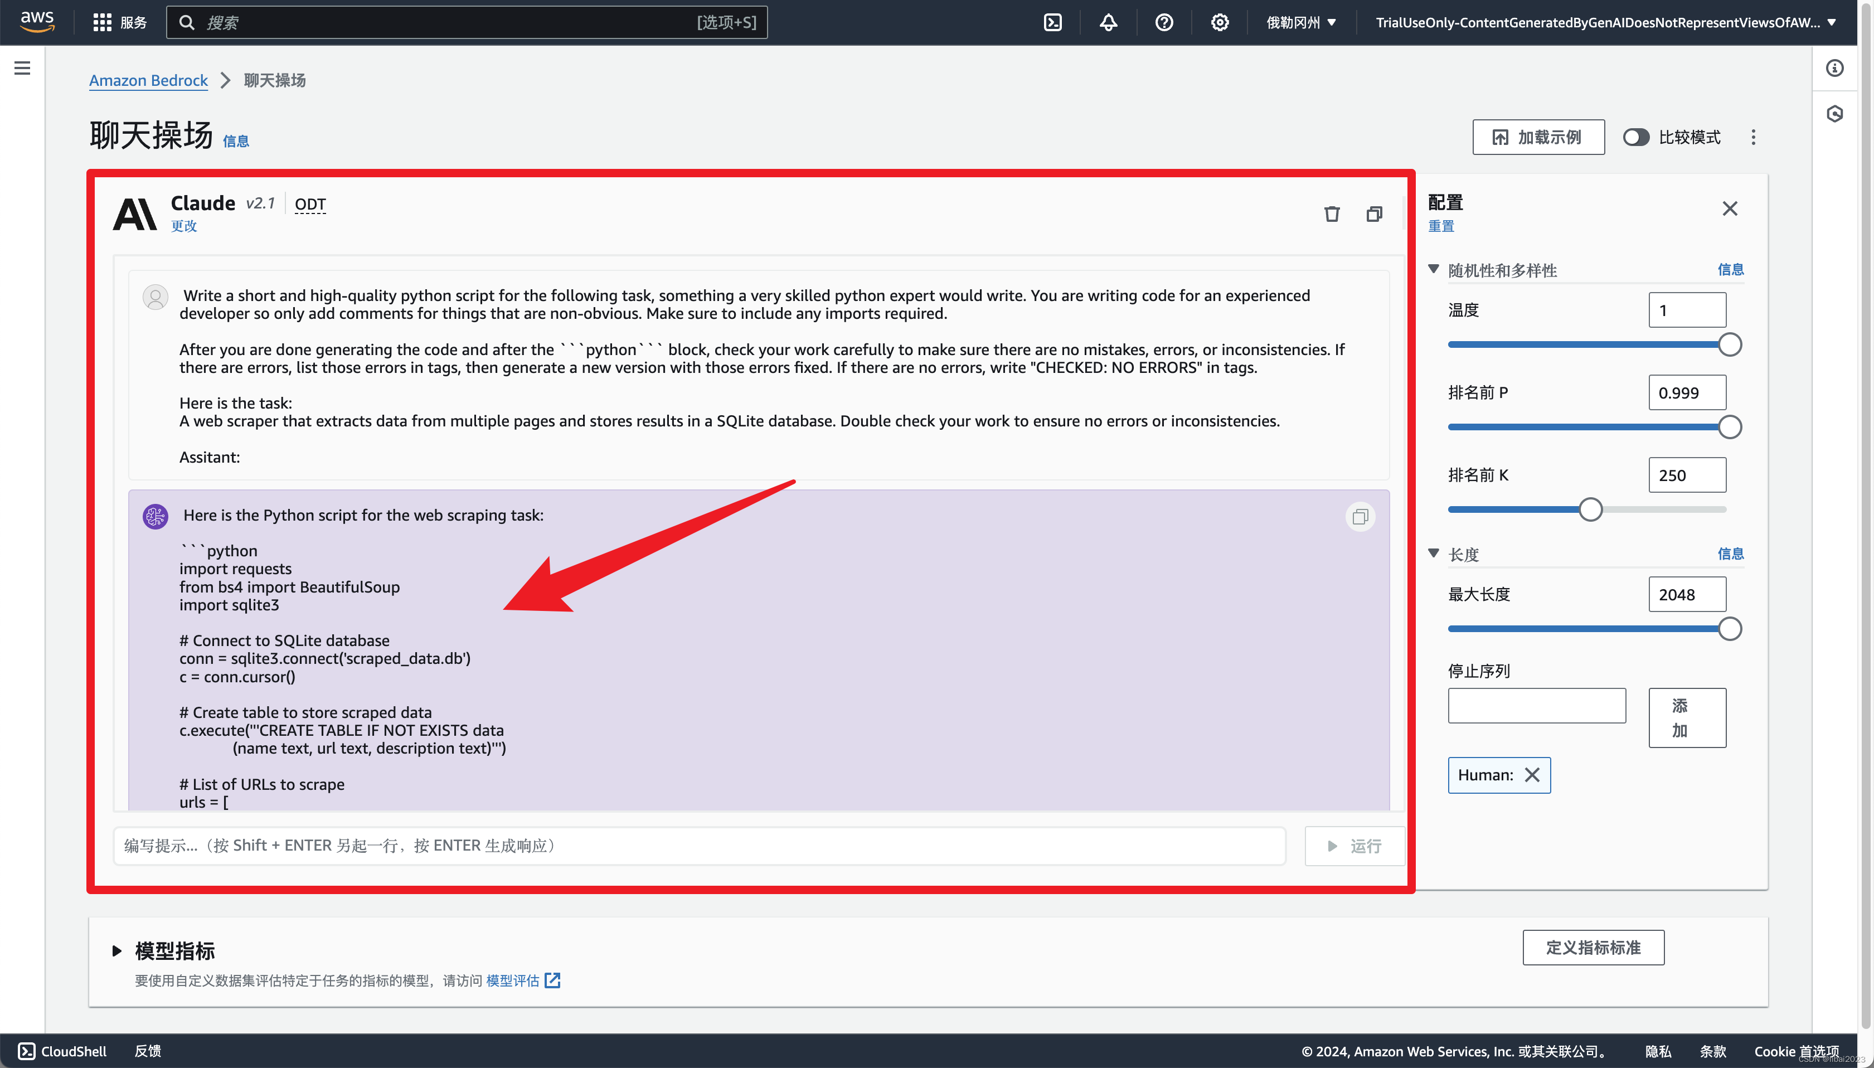Open the TrialUseOnly account dropdown
Screen dimensions: 1874x1068
pos(1606,22)
